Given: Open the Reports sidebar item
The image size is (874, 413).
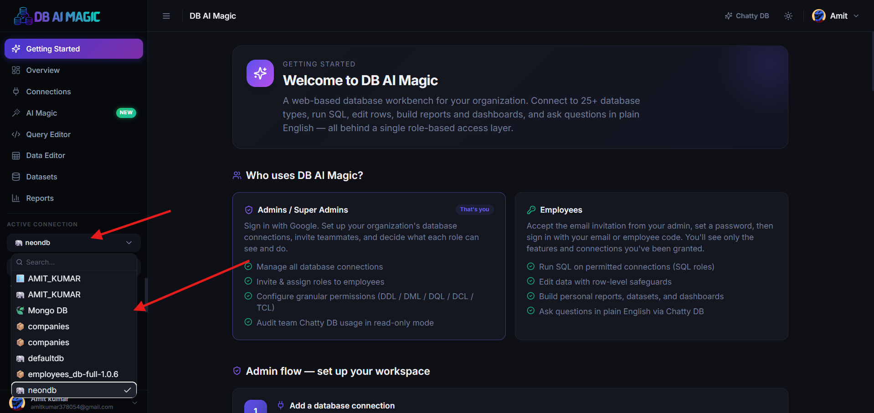Looking at the screenshot, I should click(x=74, y=198).
